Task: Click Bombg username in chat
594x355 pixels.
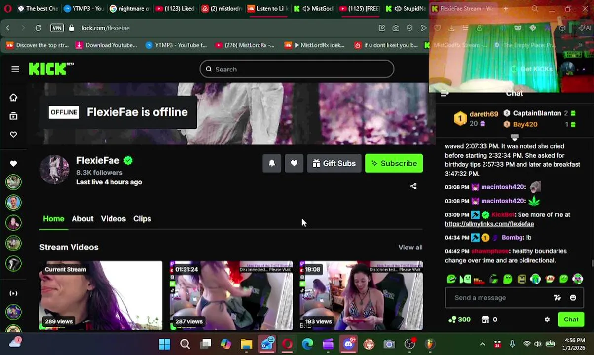Action: click(x=512, y=238)
